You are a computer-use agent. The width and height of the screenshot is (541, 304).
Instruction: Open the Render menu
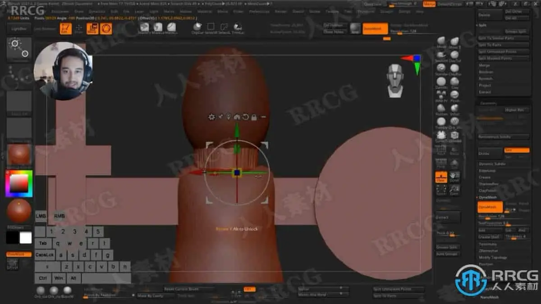280,11
